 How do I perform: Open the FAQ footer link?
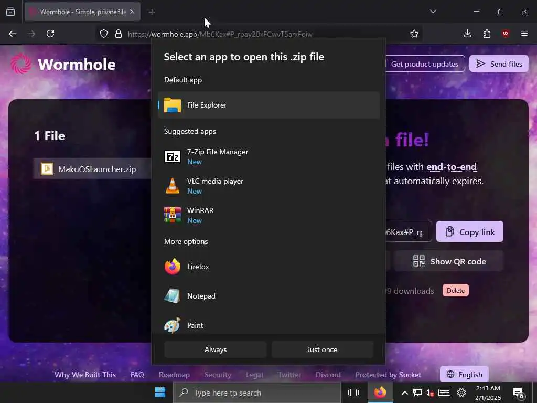(x=137, y=375)
